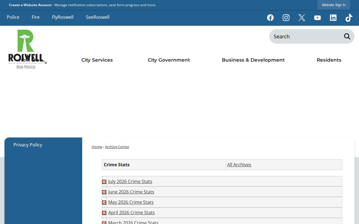359x224 pixels.
Task: Open Privacy Policy in the sidebar
Action: (x=28, y=145)
